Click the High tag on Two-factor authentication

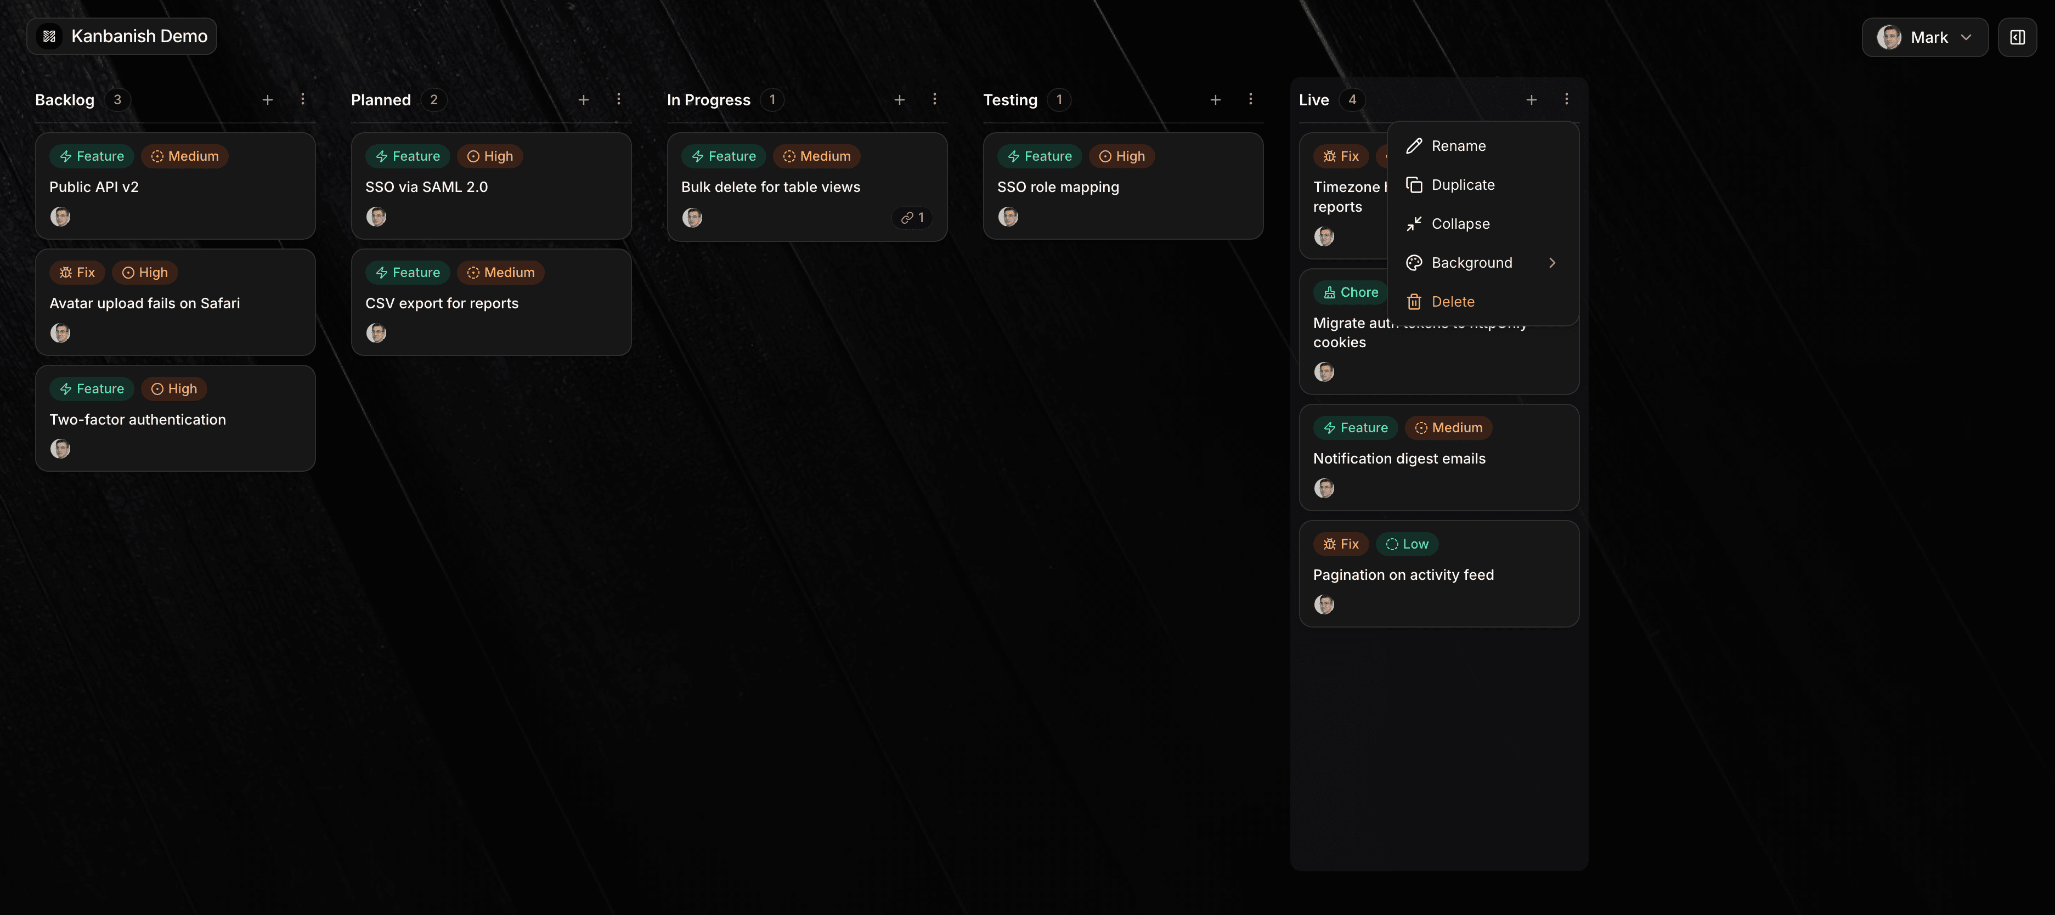174,389
